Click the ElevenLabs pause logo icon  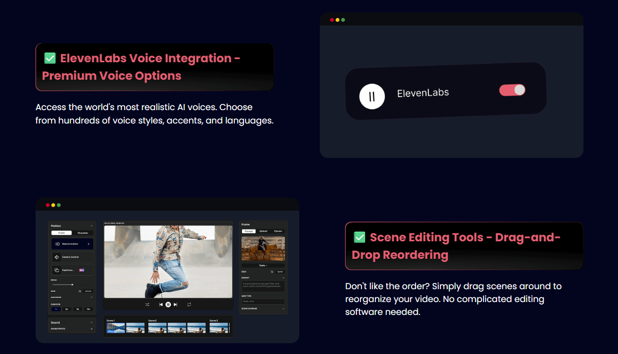[x=372, y=96]
